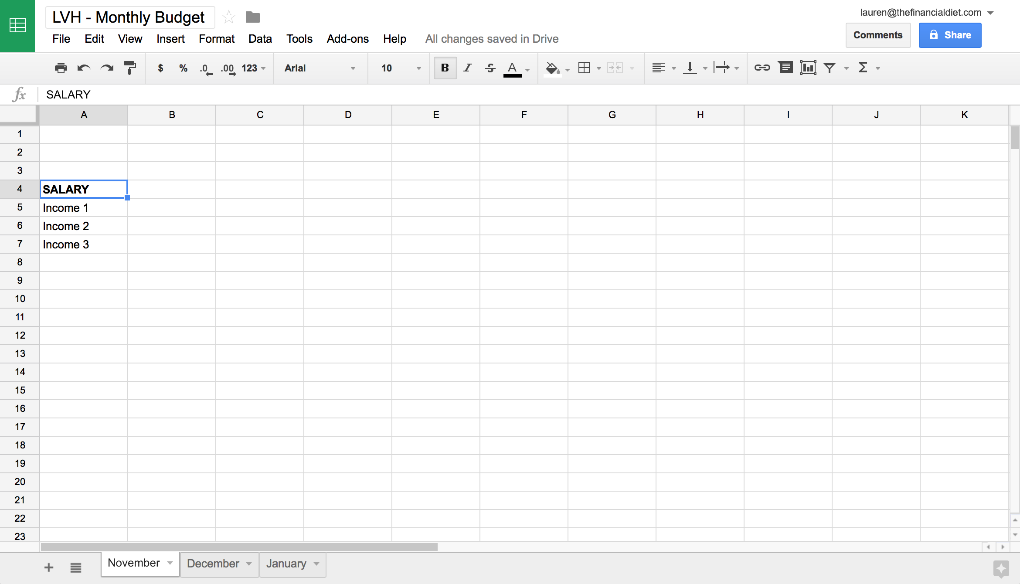Viewport: 1020px width, 584px height.
Task: Click the Comments button
Action: 878,35
